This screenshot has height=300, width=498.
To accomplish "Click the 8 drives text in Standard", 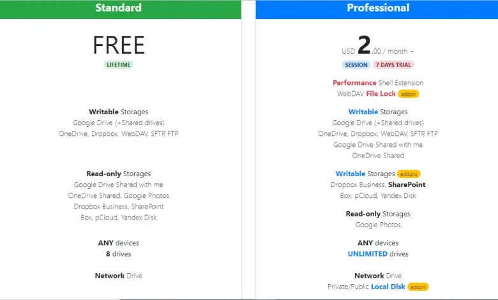I will click(119, 253).
